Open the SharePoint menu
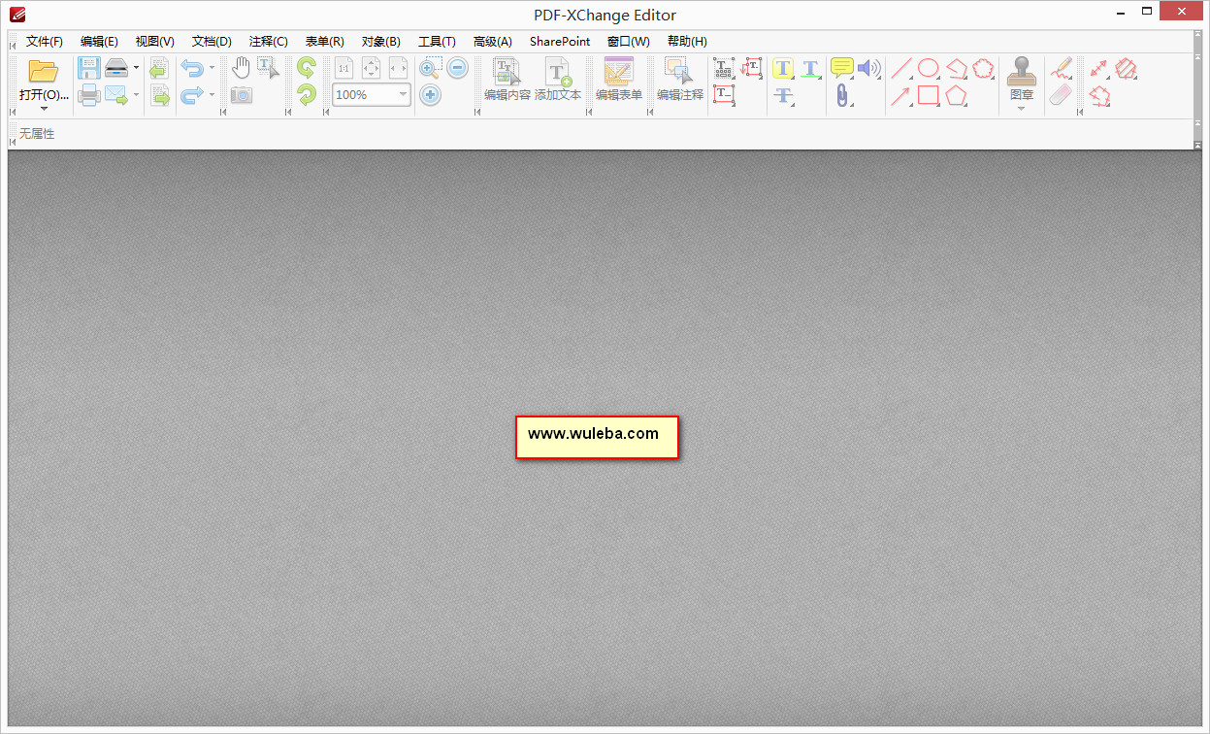Viewport: 1210px width, 734px height. point(560,42)
